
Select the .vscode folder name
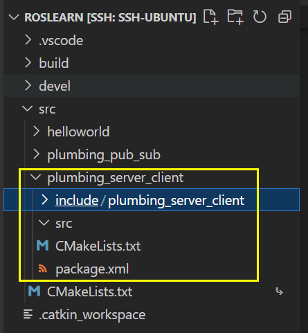click(61, 41)
